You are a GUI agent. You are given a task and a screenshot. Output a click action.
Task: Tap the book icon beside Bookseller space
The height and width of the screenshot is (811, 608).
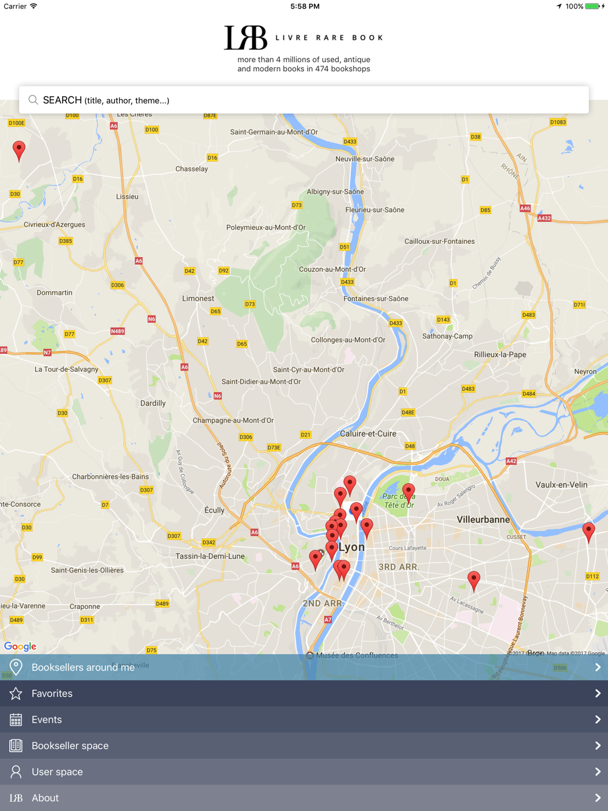16,745
